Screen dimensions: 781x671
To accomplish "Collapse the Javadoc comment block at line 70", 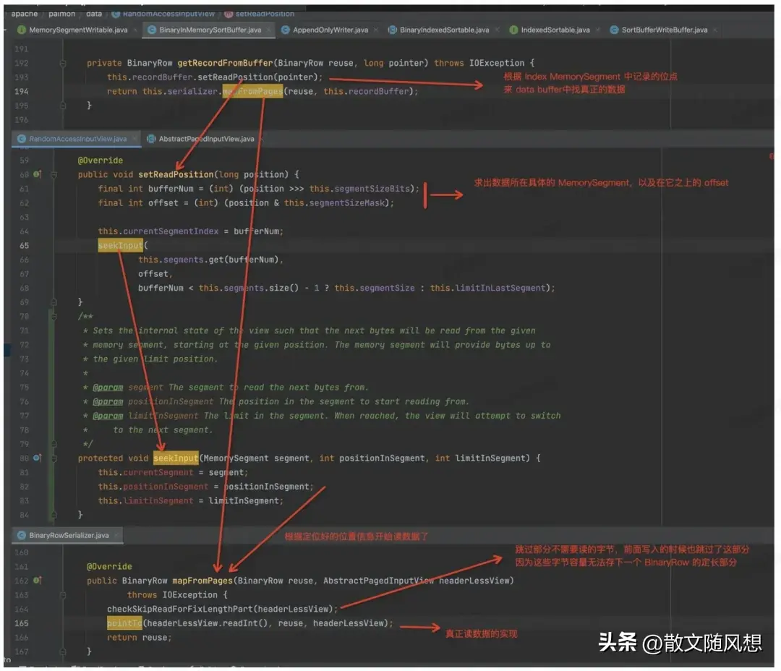I will pyautogui.click(x=53, y=317).
